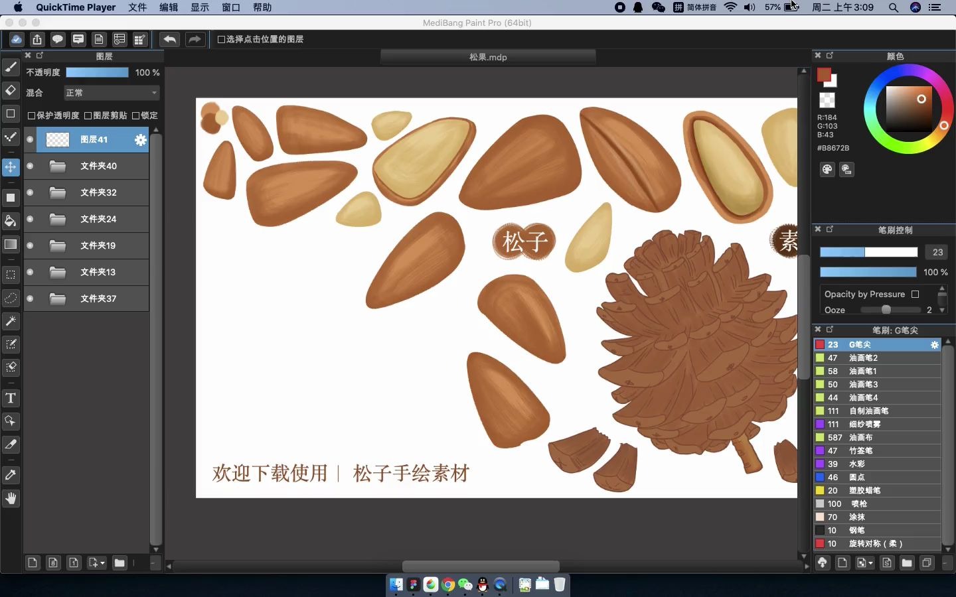Select the Gradient tool
The width and height of the screenshot is (956, 597).
point(11,244)
